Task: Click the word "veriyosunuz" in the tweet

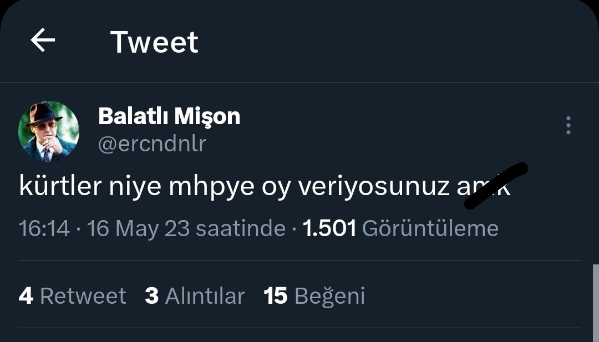Action: tap(374, 188)
